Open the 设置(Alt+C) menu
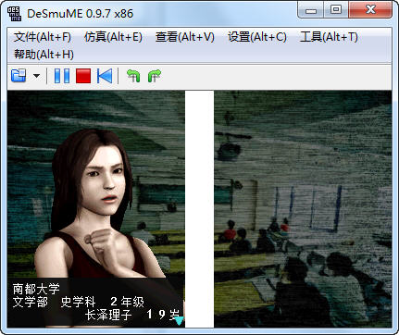Image resolution: width=399 pixels, height=335 pixels. [257, 37]
